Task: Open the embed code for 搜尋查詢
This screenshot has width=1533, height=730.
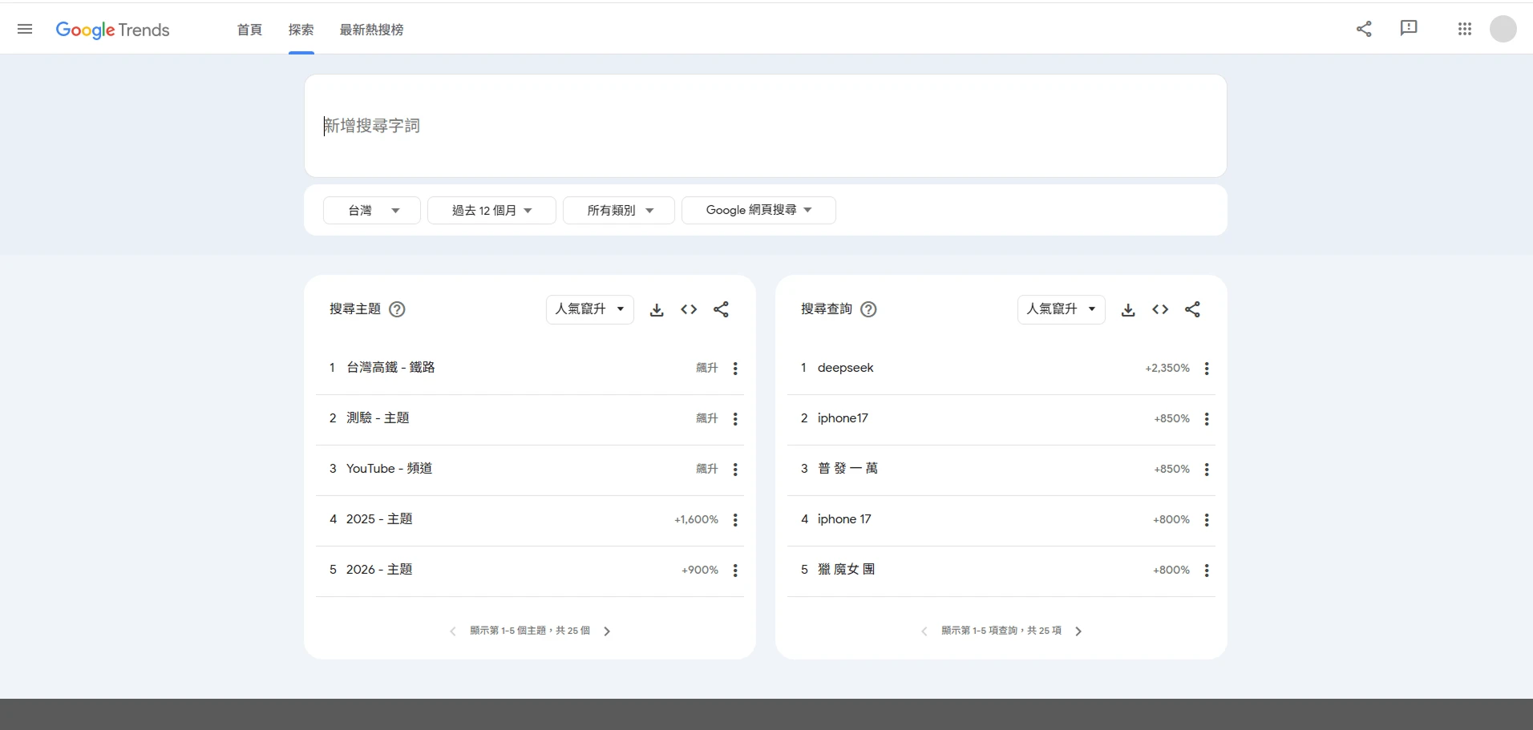Action: click(1159, 309)
